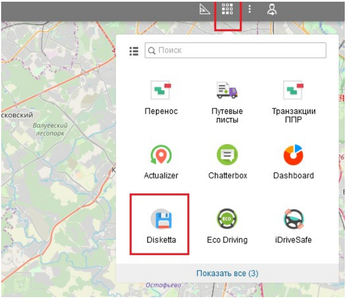Viewport: 347px width, 300px height.
Task: Launch the Actualizer app
Action: pos(160,162)
